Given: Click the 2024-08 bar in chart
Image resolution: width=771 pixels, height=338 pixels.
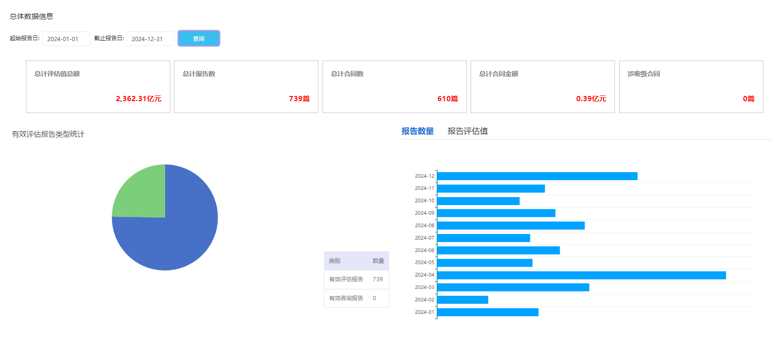Looking at the screenshot, I should (x=511, y=225).
